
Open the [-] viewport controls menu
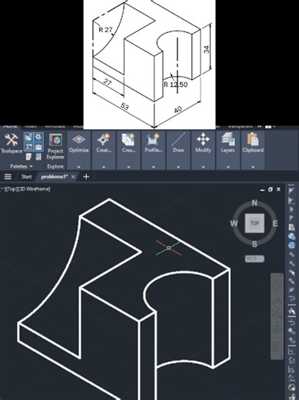pos(2,189)
